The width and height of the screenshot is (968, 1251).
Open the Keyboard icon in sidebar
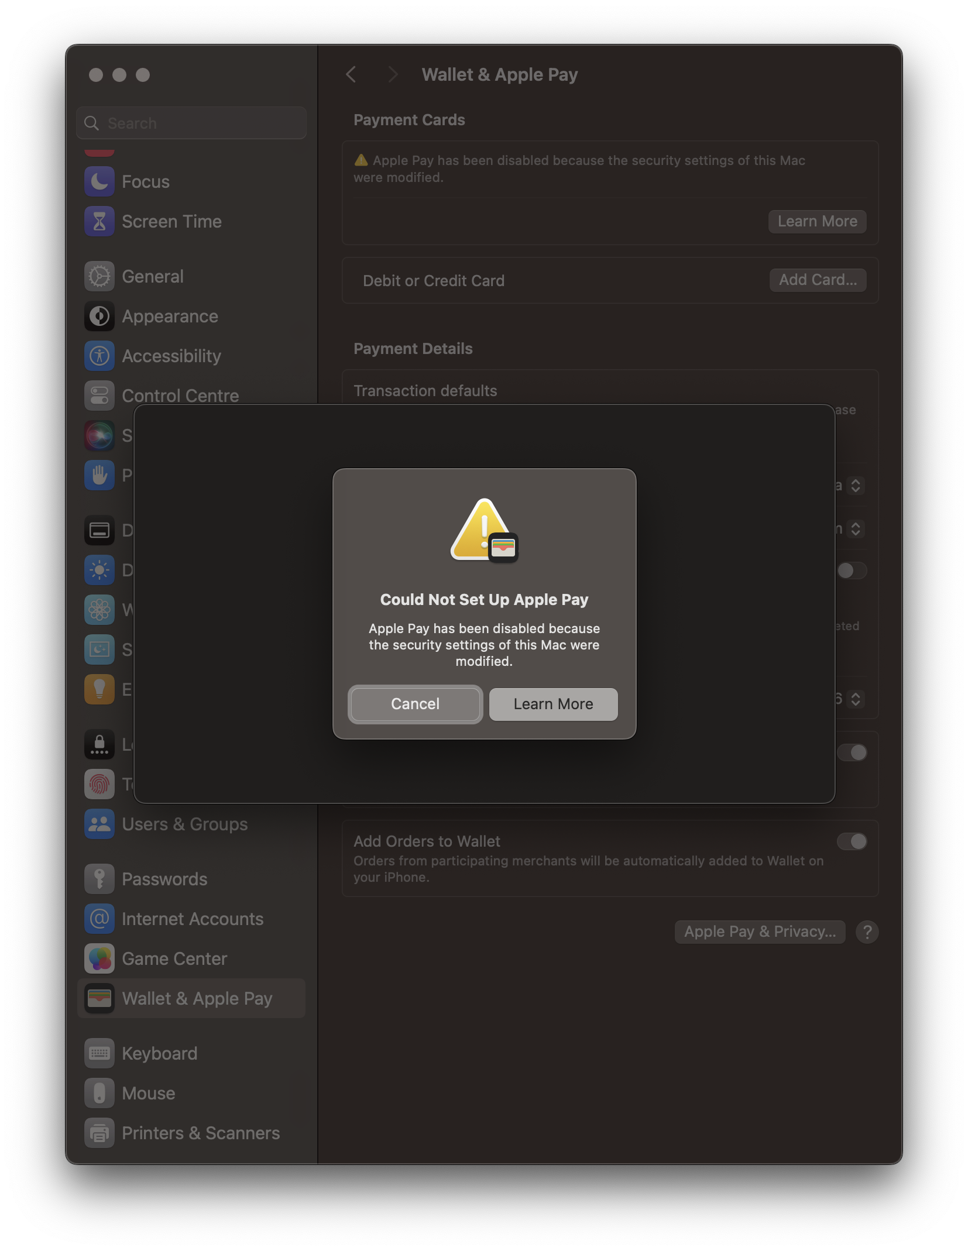click(x=99, y=1053)
